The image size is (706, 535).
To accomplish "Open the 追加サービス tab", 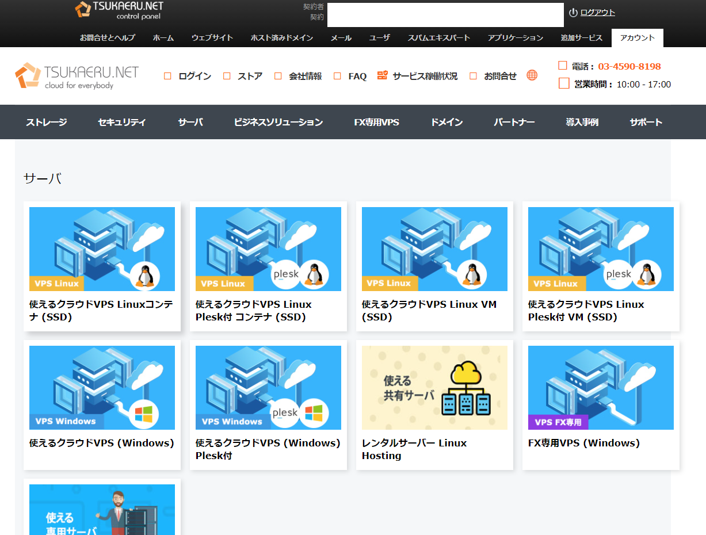I will click(x=582, y=38).
